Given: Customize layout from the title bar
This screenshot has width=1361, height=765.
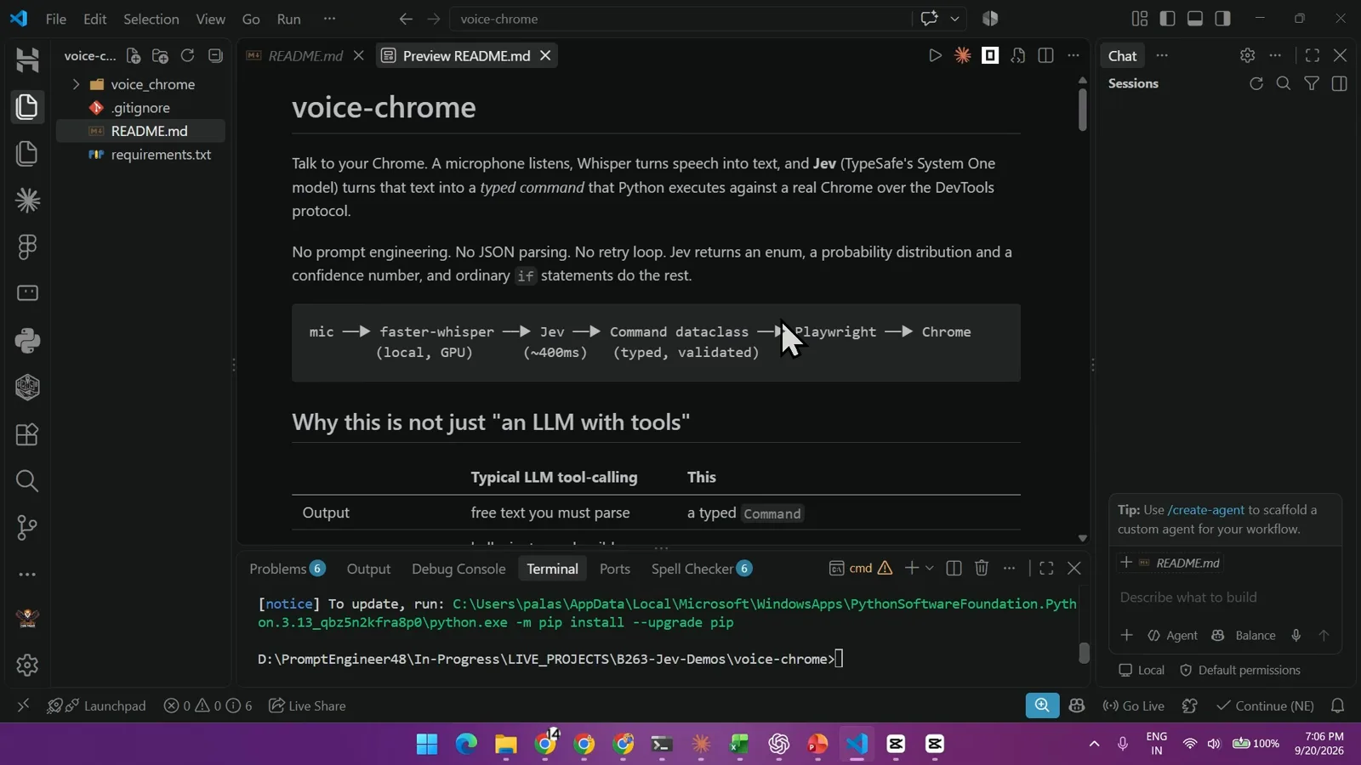Looking at the screenshot, I should click(1140, 19).
